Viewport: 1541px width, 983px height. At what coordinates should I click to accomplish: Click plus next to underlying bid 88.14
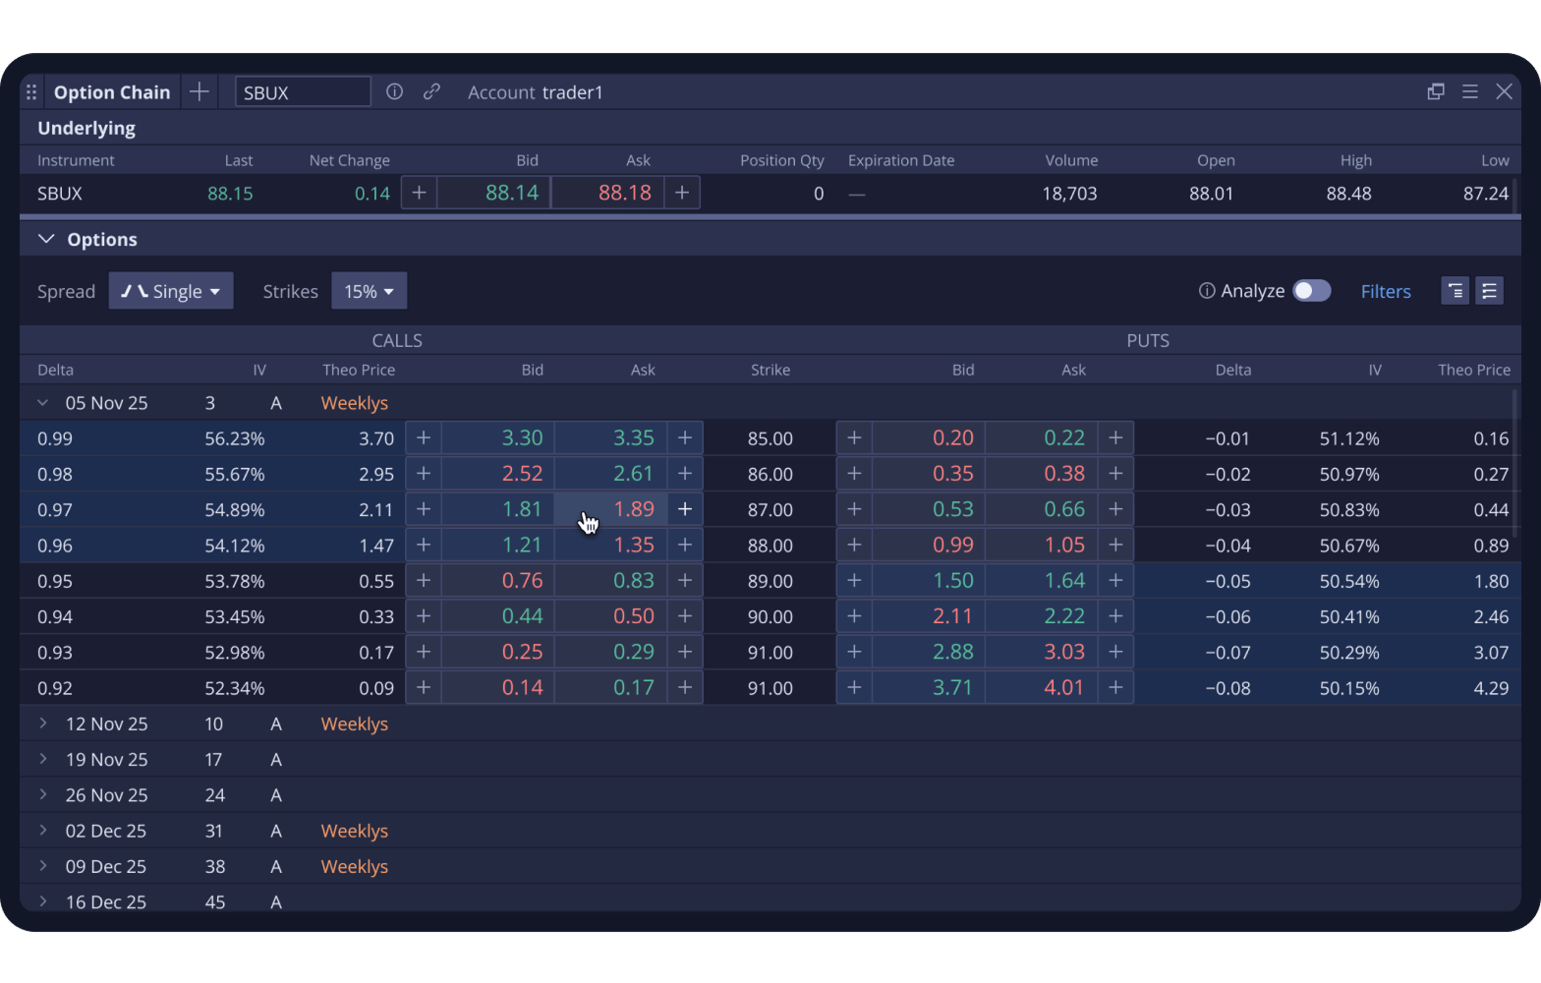(x=419, y=193)
